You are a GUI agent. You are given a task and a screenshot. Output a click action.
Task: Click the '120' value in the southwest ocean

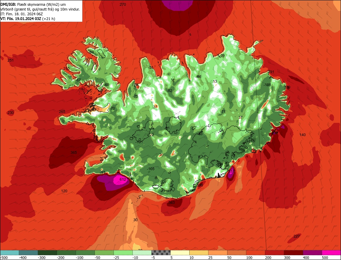click(64, 191)
